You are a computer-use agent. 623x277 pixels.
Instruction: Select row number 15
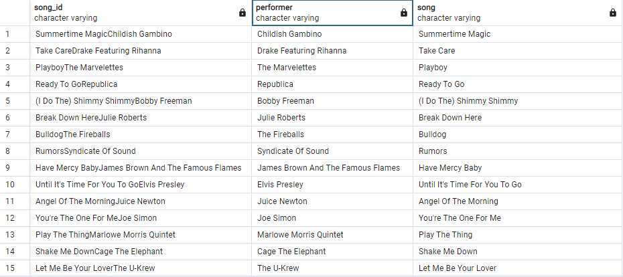[7, 268]
